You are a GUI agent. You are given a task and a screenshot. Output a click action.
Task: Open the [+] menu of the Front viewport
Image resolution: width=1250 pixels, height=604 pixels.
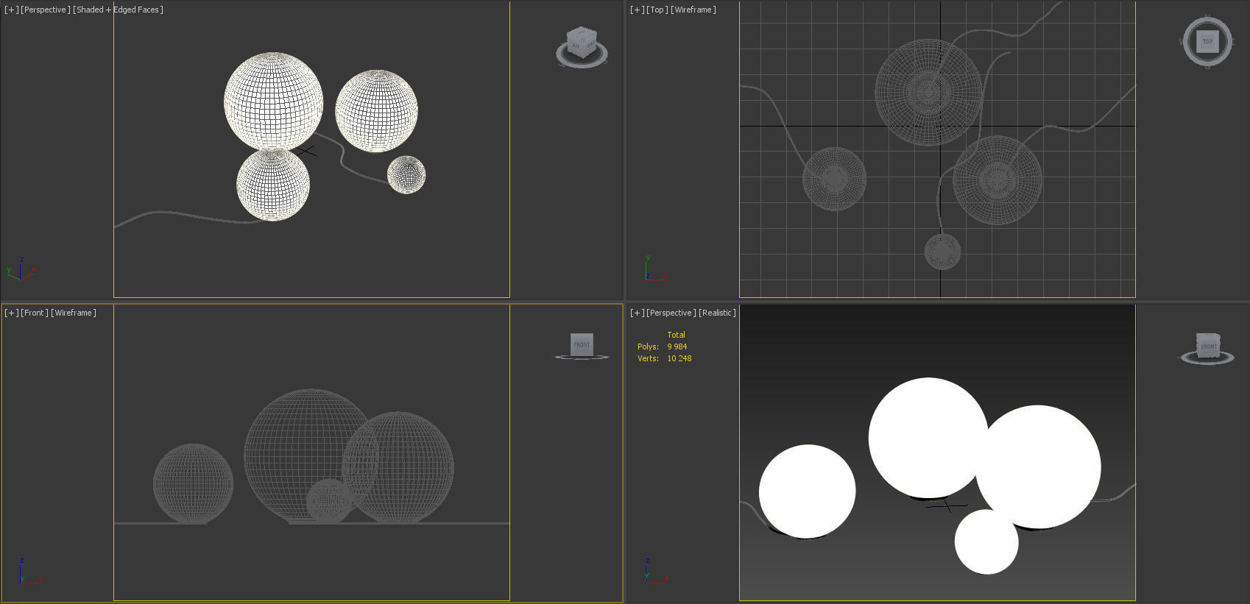click(x=12, y=313)
